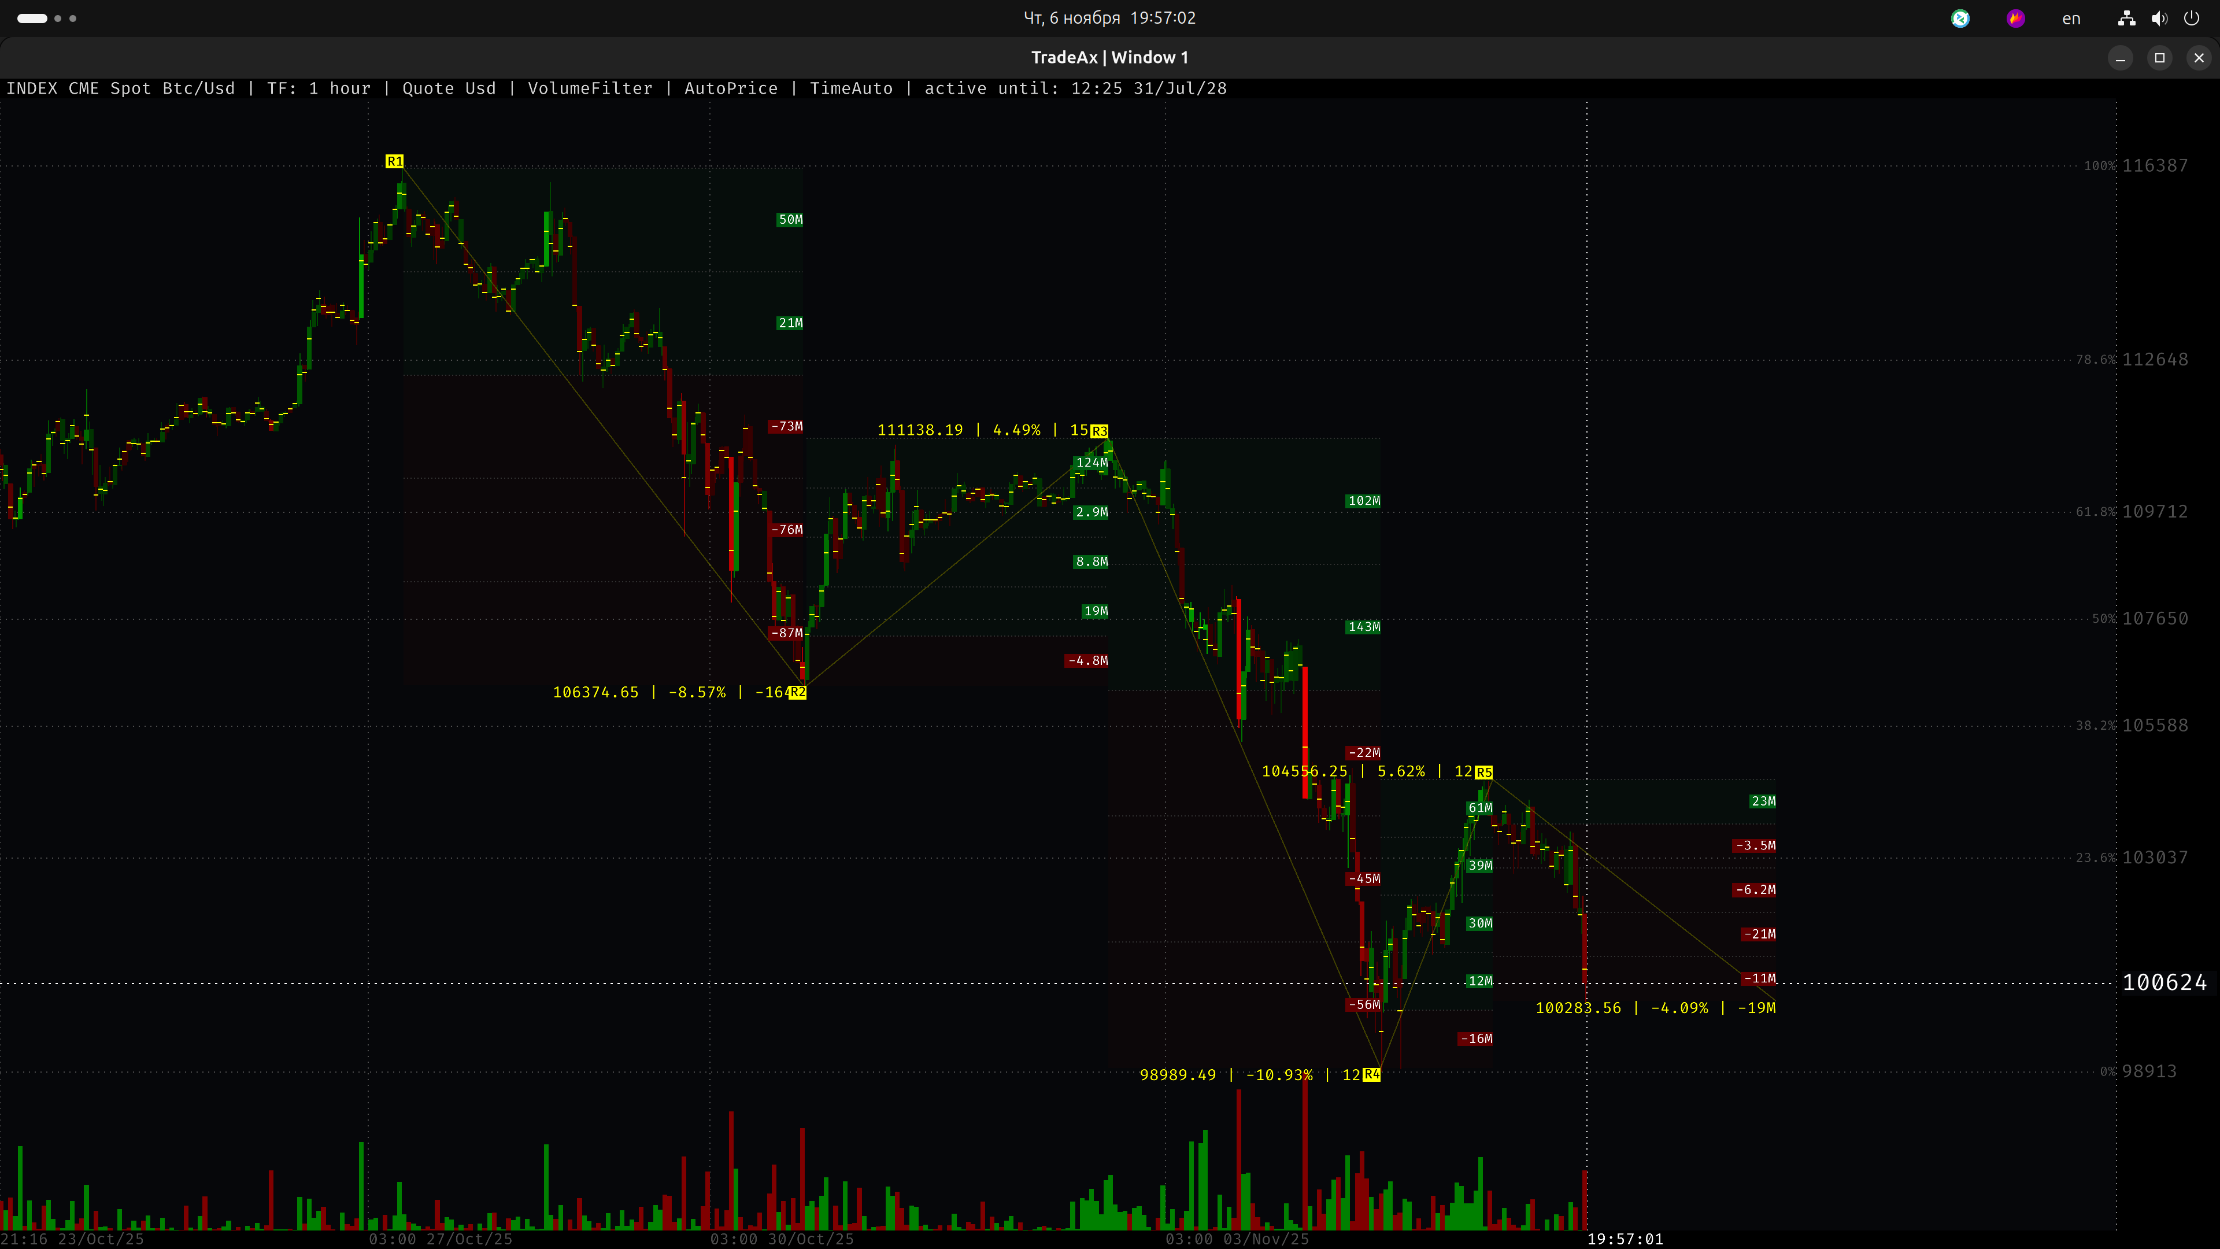Toggle TimeAuto option in header

[850, 88]
